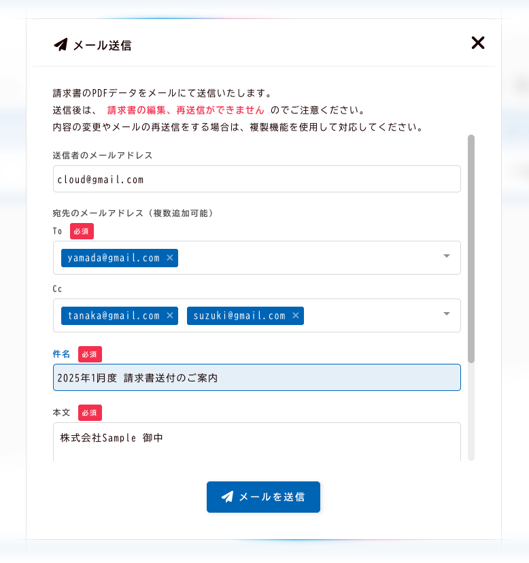
Task: Remove tanaka@gmail.com from the Cc field
Action: [170, 315]
